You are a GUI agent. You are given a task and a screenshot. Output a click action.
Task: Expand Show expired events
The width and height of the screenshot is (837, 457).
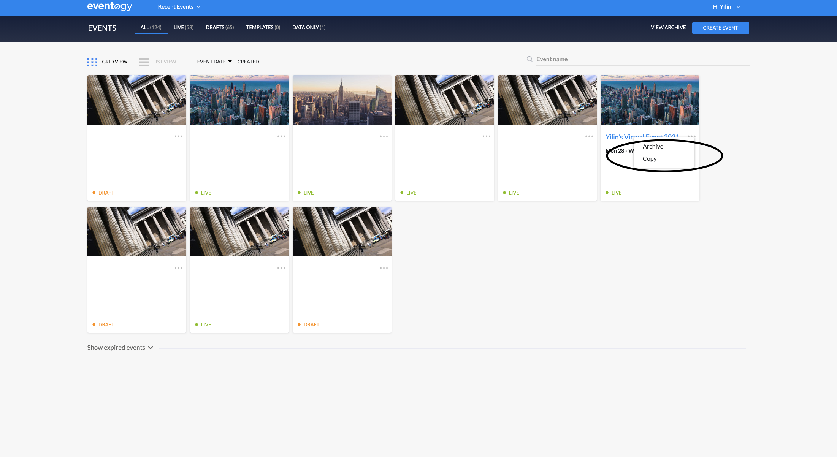[x=120, y=348]
